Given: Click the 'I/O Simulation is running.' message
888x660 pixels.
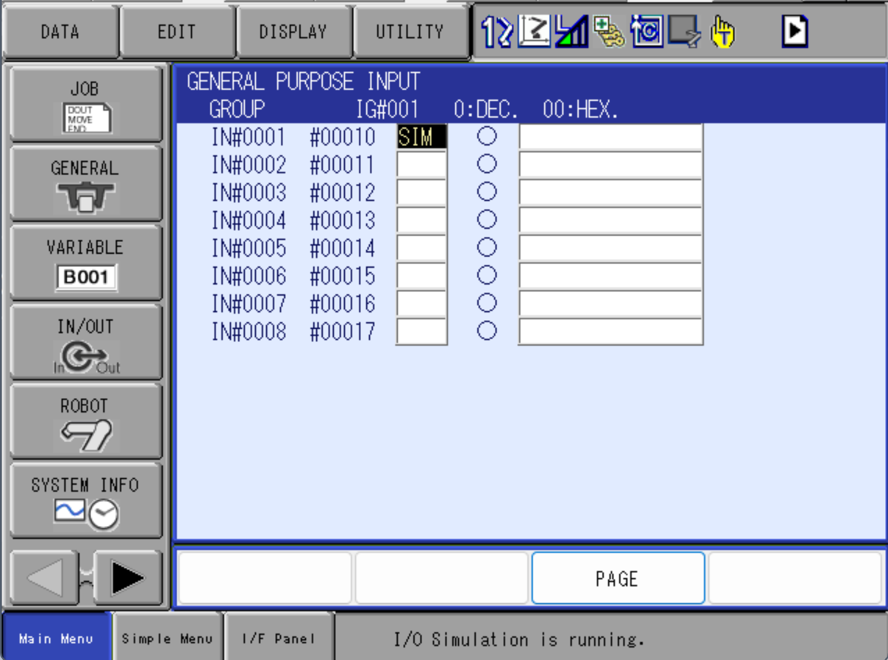Looking at the screenshot, I should click(x=519, y=639).
